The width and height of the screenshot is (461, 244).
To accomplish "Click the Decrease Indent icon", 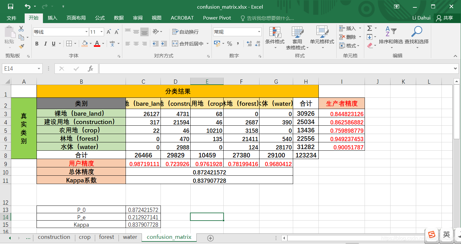I will click(156, 44).
